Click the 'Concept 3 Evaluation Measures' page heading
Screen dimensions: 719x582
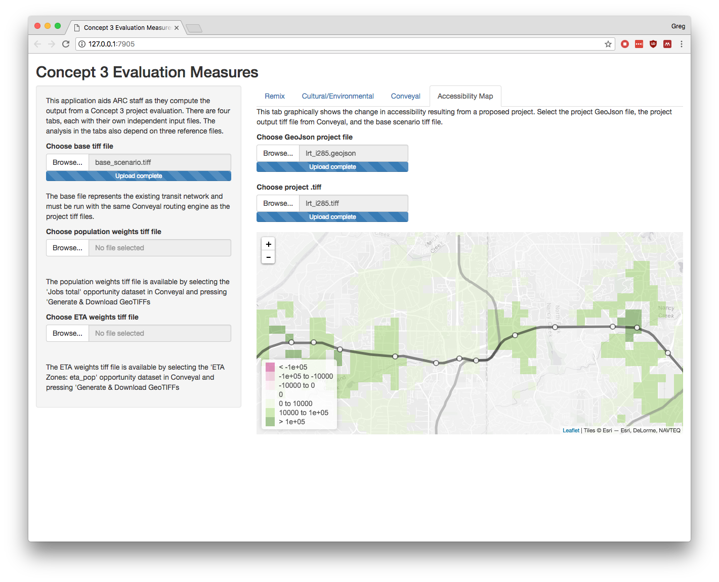tap(147, 72)
